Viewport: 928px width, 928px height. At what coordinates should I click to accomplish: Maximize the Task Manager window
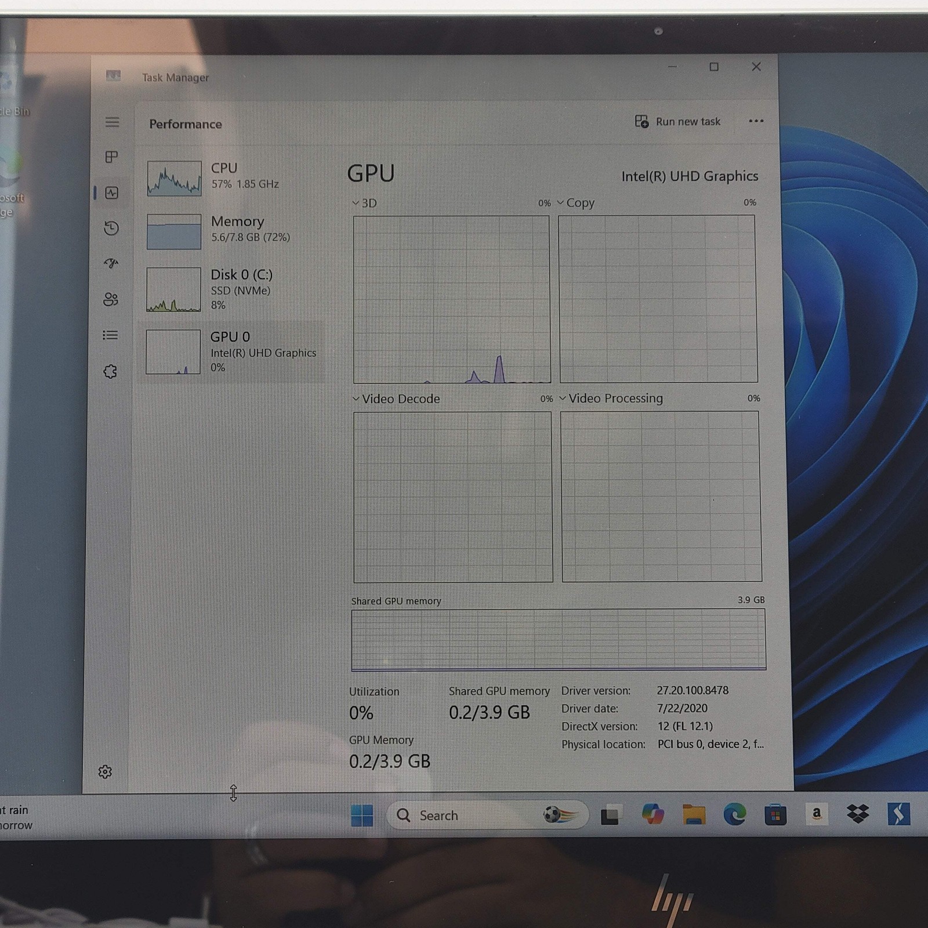pos(714,67)
